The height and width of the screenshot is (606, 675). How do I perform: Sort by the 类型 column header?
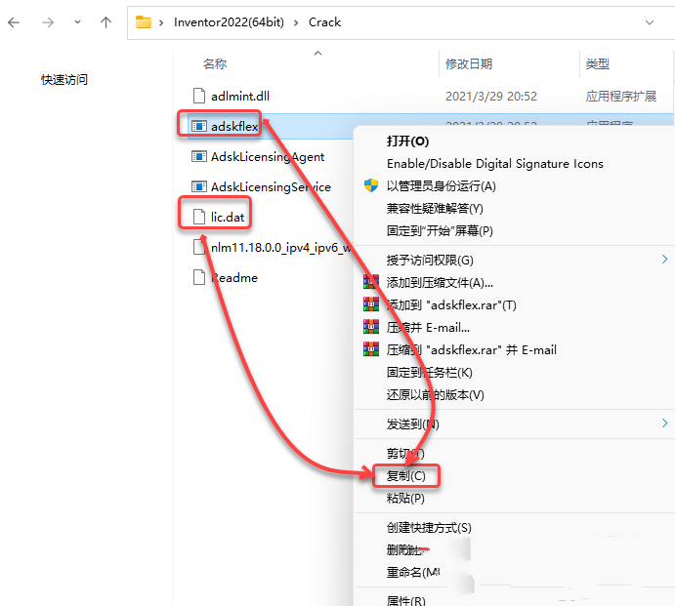[x=598, y=64]
